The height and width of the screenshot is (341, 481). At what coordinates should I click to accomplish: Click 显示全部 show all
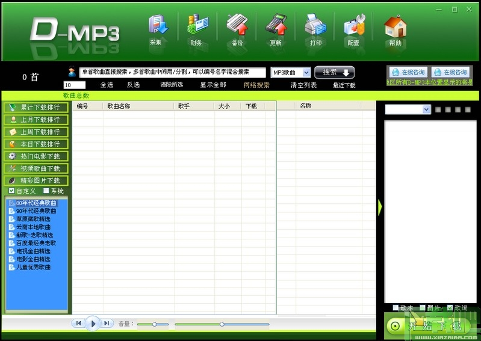213,85
